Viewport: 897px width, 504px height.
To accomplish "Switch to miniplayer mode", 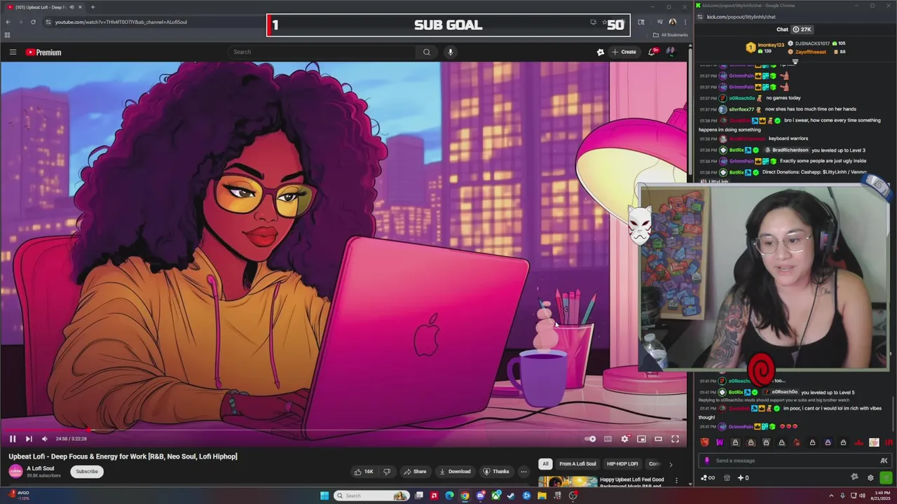I will (x=641, y=439).
